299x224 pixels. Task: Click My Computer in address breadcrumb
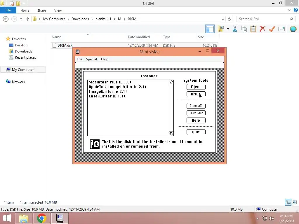coord(54,19)
